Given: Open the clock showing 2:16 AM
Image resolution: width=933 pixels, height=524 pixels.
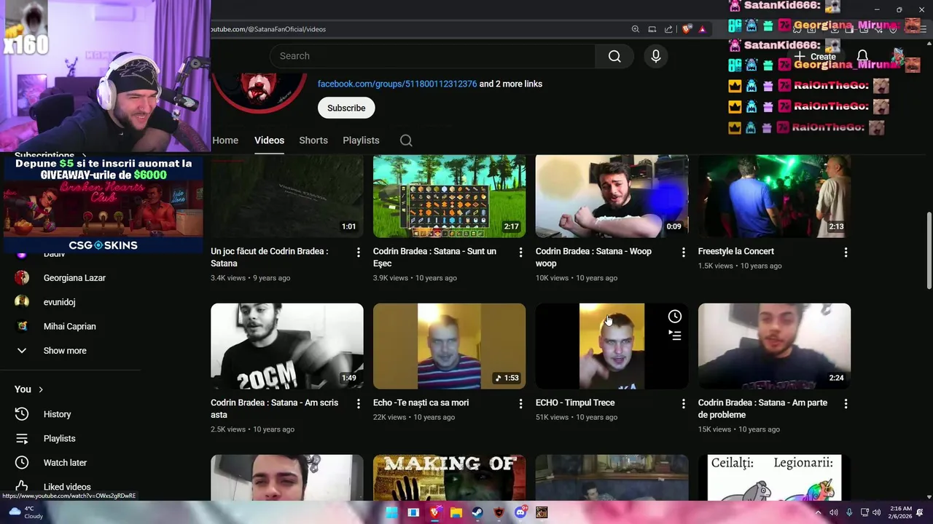Looking at the screenshot, I should point(900,512).
